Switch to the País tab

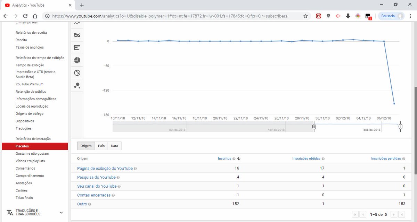[x=101, y=146]
